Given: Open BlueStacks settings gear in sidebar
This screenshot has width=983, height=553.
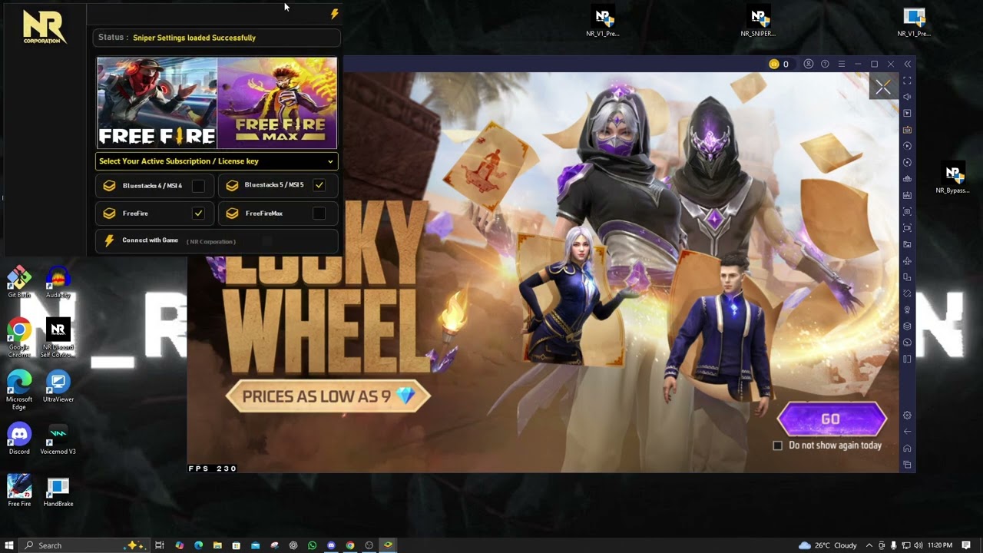Looking at the screenshot, I should point(907,416).
